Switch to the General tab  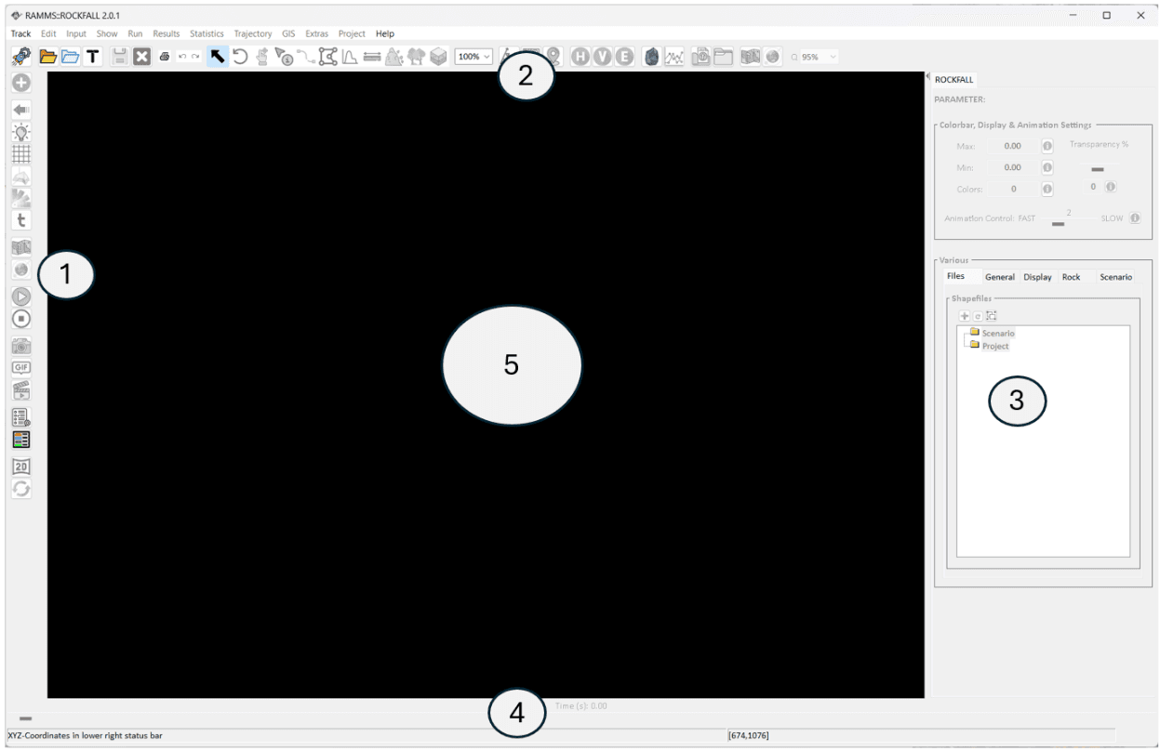tap(1000, 277)
